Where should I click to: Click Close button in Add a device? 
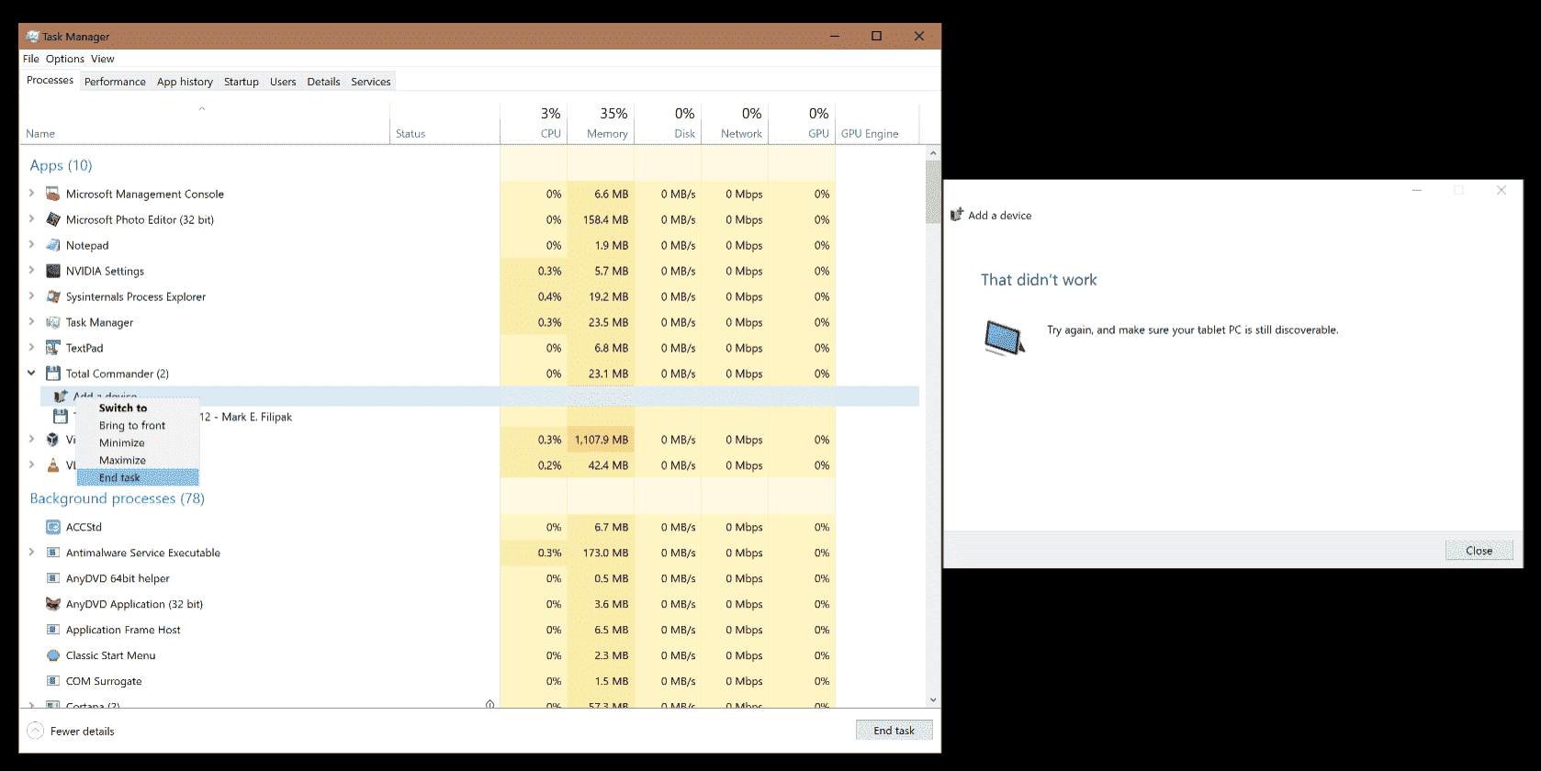pos(1479,551)
